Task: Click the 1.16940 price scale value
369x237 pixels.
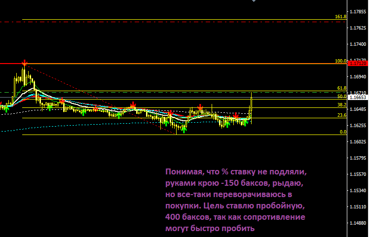Action: 358,77
